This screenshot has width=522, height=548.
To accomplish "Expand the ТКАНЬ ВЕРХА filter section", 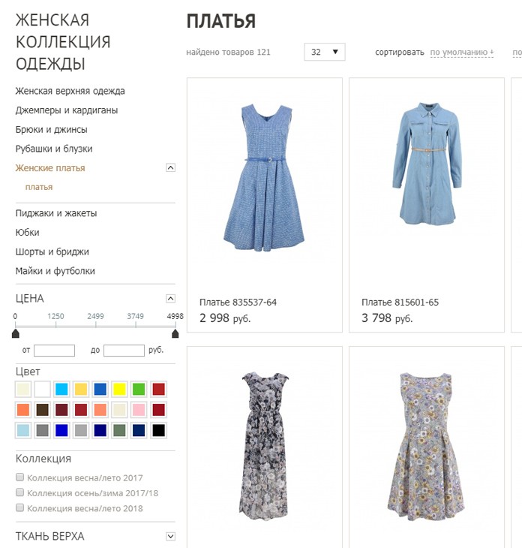I will 170,536.
